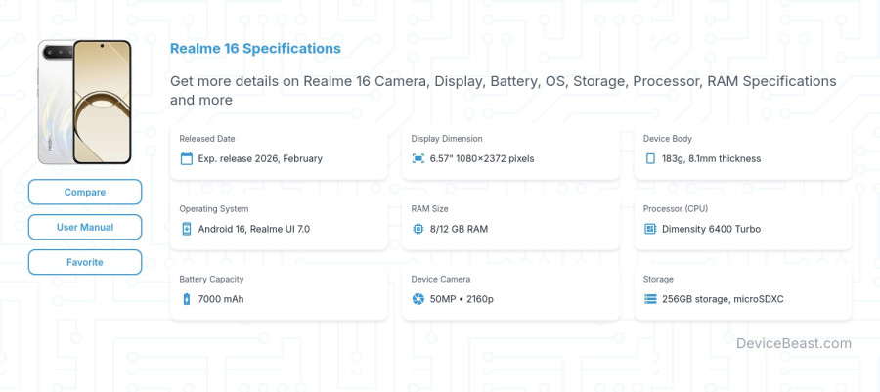
Task: Click the Realme 16 phone image
Action: [84, 102]
